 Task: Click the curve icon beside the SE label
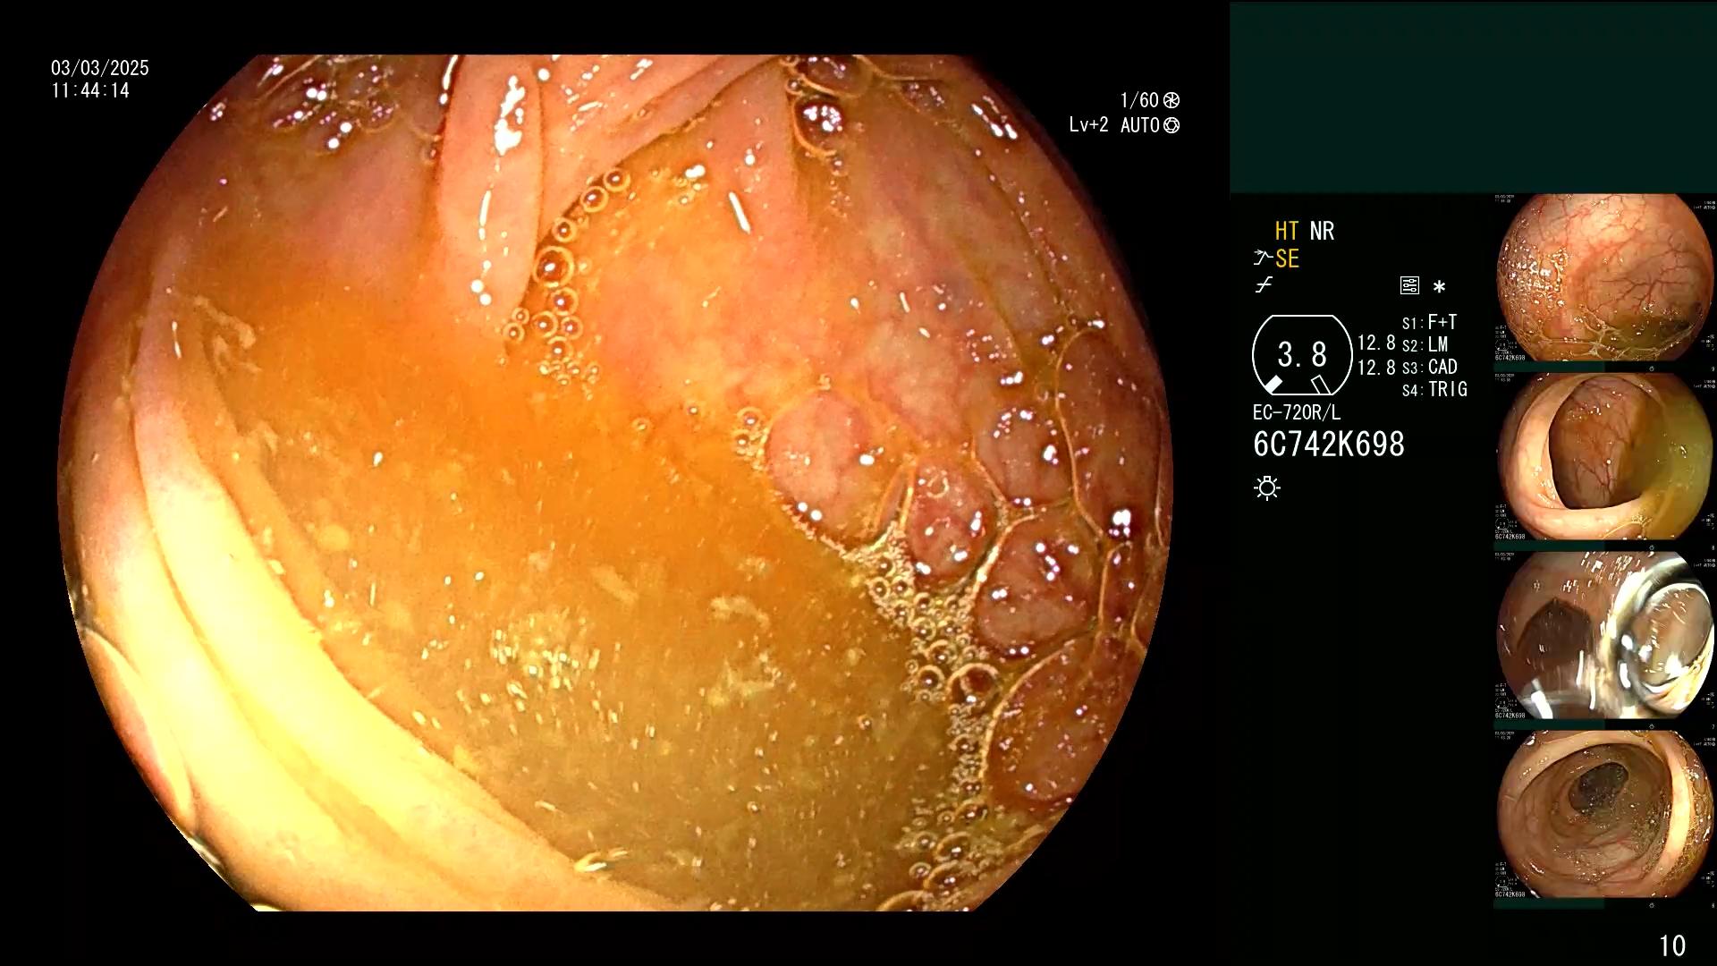pyautogui.click(x=1262, y=258)
